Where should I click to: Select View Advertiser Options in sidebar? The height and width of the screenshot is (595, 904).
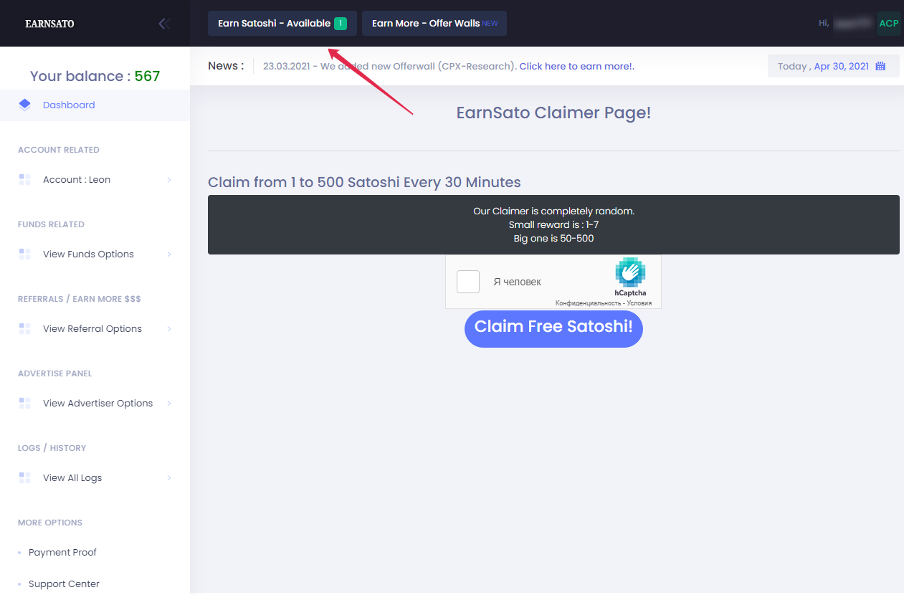tap(95, 403)
